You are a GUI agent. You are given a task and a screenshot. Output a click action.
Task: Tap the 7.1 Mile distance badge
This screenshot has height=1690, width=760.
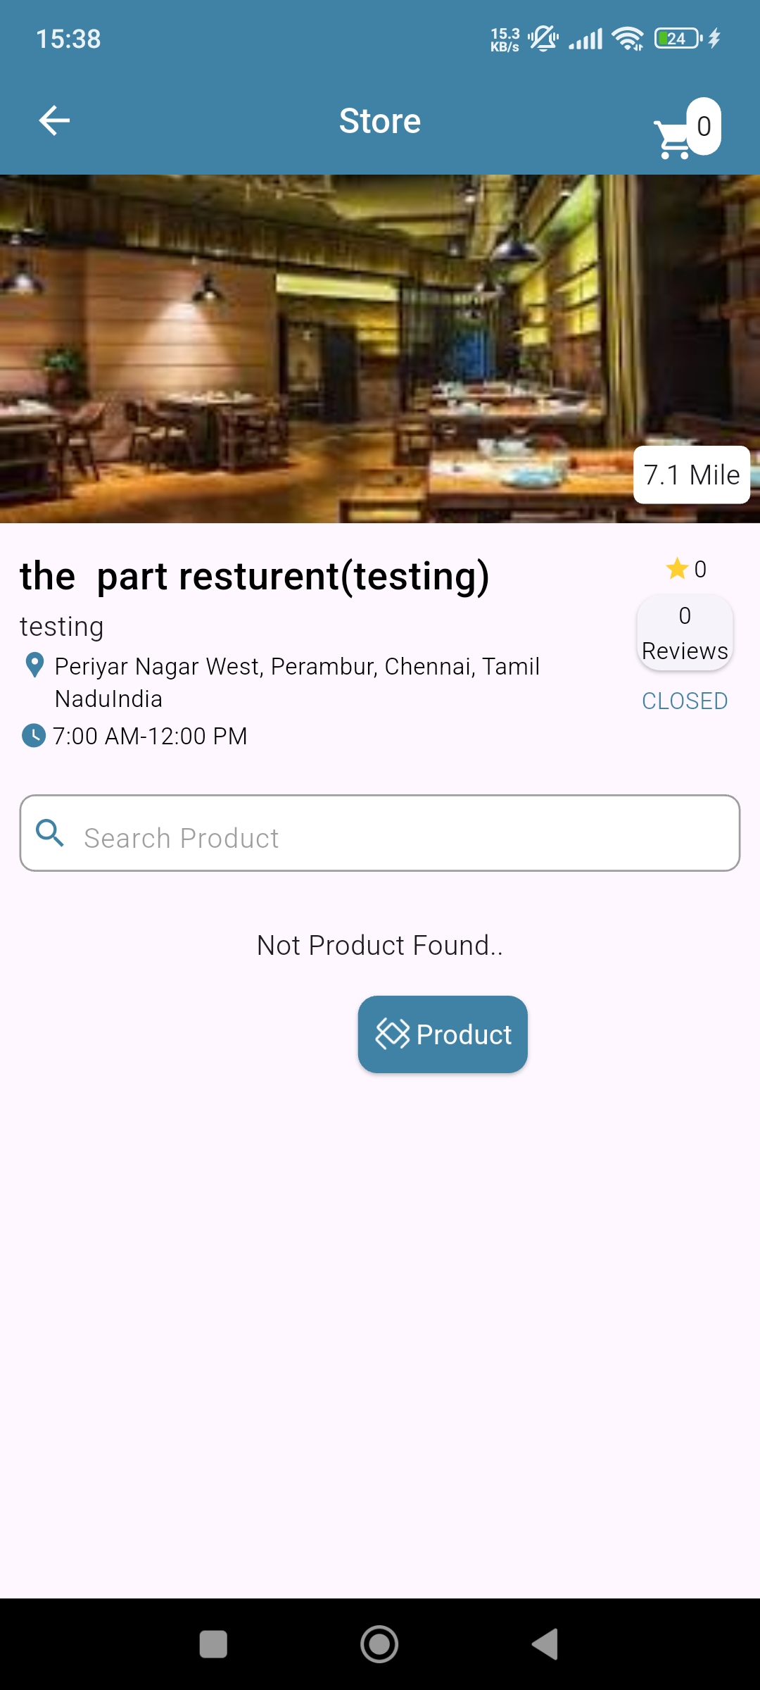point(692,475)
